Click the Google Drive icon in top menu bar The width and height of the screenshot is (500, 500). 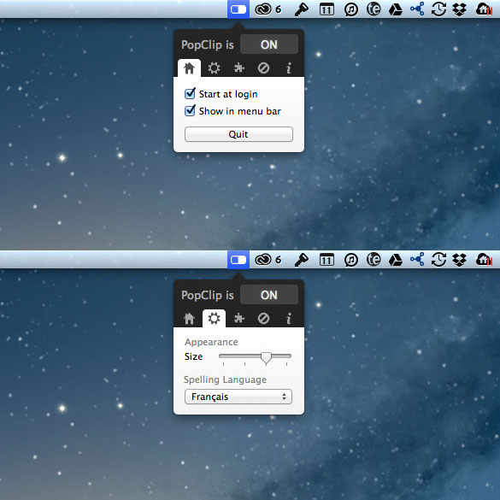pyautogui.click(x=396, y=9)
